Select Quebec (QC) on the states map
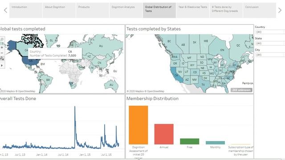Viewport: 285px width, 160px height. (238, 45)
